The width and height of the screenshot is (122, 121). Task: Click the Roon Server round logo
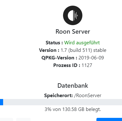(x=73, y=15)
